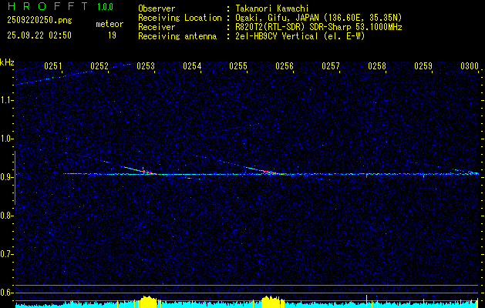
Task: Click the meteor count value 19
Action: pos(112,35)
